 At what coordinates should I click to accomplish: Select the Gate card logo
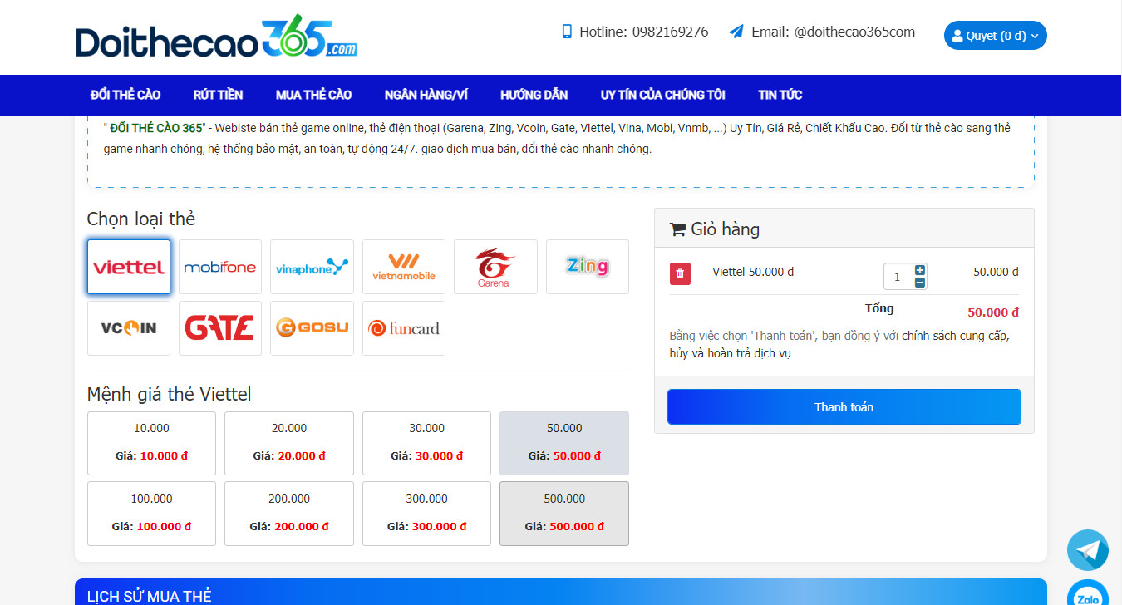coord(220,328)
